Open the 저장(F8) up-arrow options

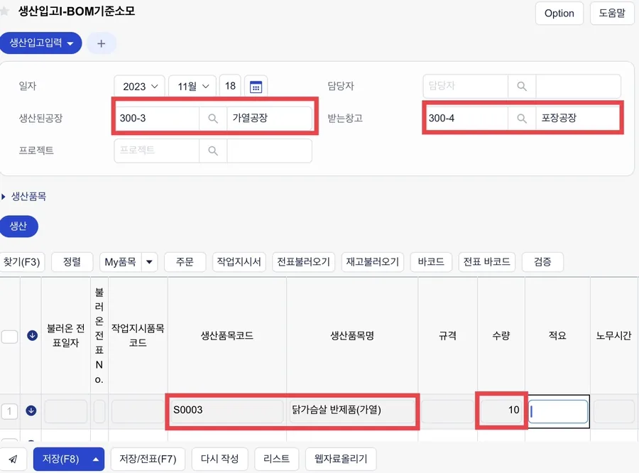[96, 459]
